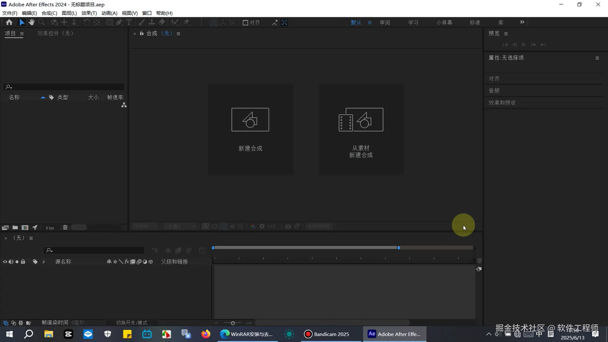Toggle the composition viewer lock icon
Screen dimensions: 608x342
[142, 33]
